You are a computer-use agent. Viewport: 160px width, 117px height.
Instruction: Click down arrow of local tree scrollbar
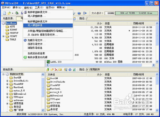pos(43,110)
